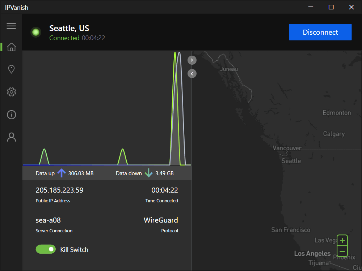The width and height of the screenshot is (362, 271).
Task: Click the Data down arrow icon
Action: [x=148, y=173]
